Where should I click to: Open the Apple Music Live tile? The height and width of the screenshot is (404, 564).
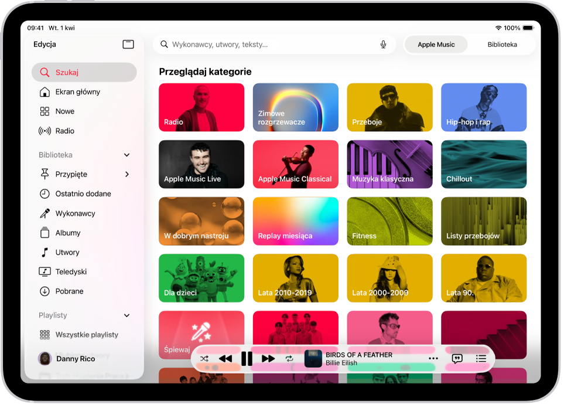coord(201,164)
